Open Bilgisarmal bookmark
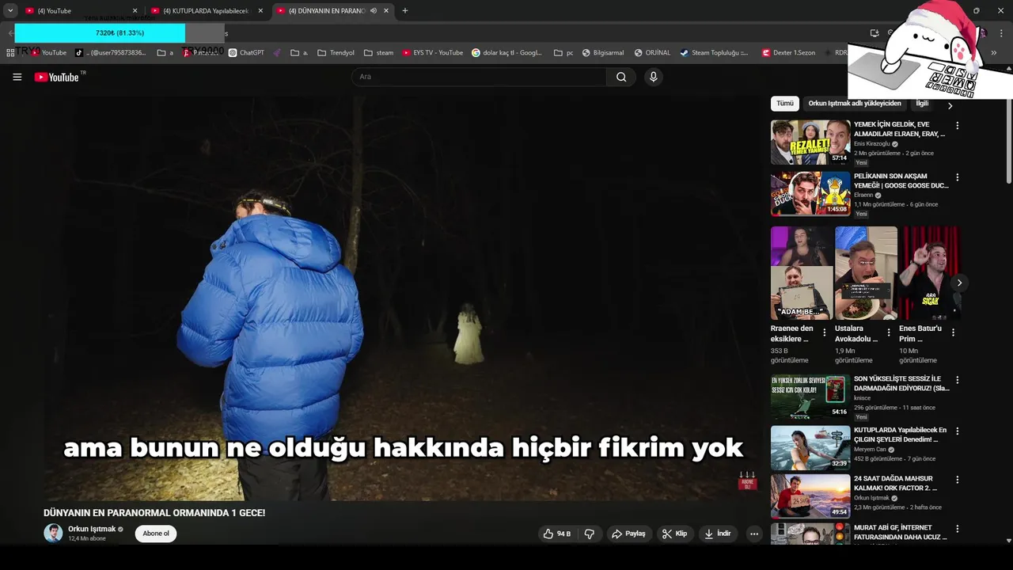The width and height of the screenshot is (1013, 570). coord(603,53)
